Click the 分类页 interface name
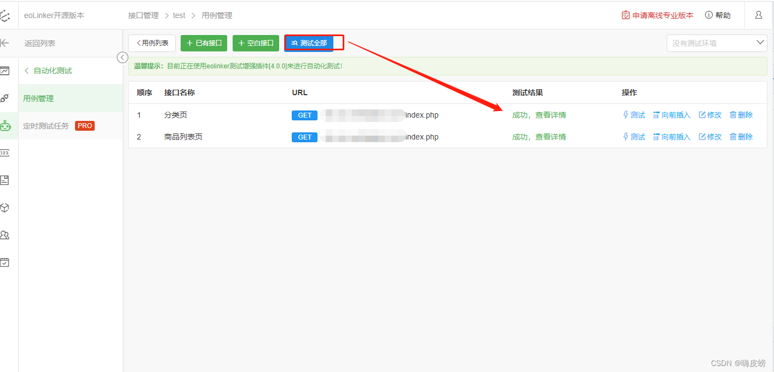Viewport: 774px width, 372px height. pyautogui.click(x=176, y=115)
